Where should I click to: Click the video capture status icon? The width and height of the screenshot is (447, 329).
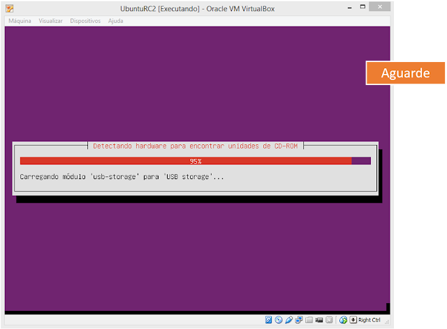pos(319,320)
